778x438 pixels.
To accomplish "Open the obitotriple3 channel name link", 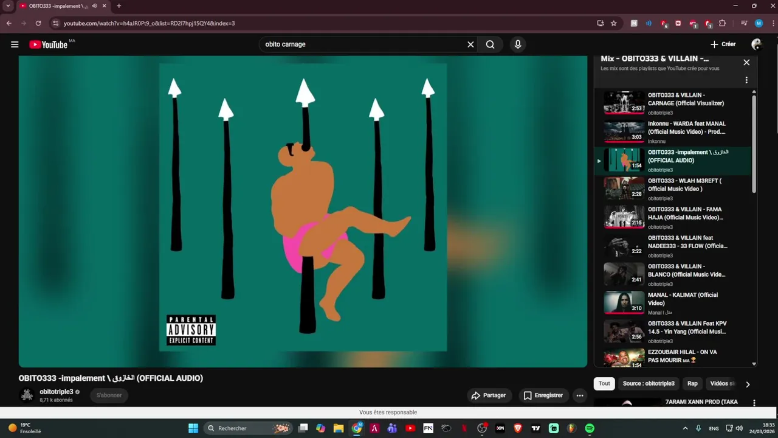I will pyautogui.click(x=56, y=392).
